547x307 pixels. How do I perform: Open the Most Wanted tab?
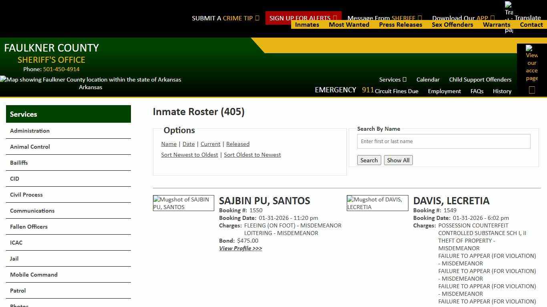(349, 24)
